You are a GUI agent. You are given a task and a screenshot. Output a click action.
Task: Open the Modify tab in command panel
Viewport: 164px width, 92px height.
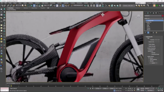coord(148,13)
